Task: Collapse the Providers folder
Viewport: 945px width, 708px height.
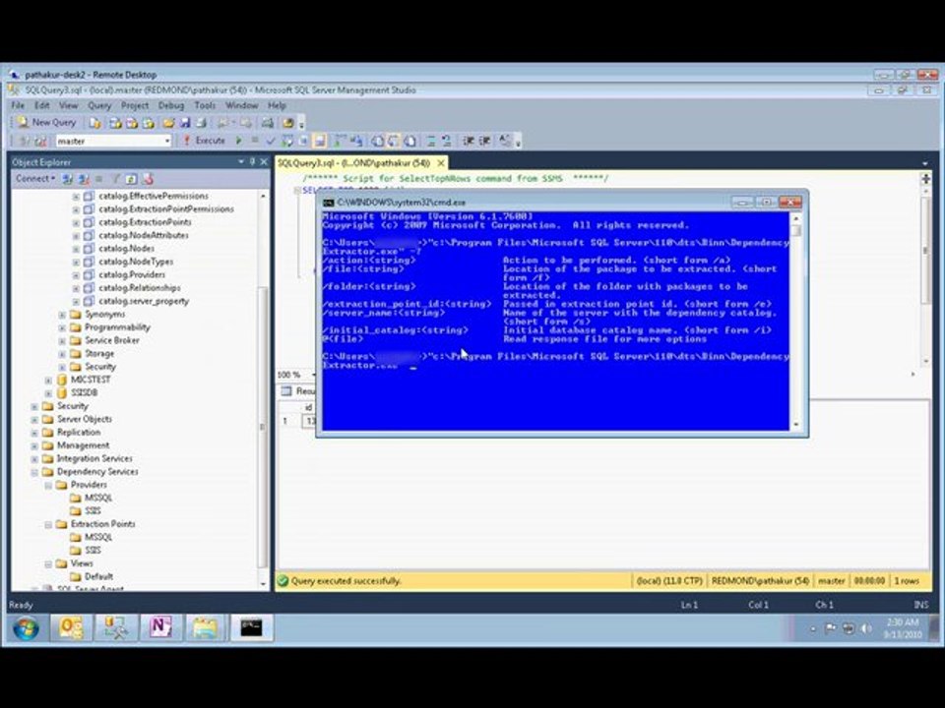Action: pyautogui.click(x=49, y=485)
